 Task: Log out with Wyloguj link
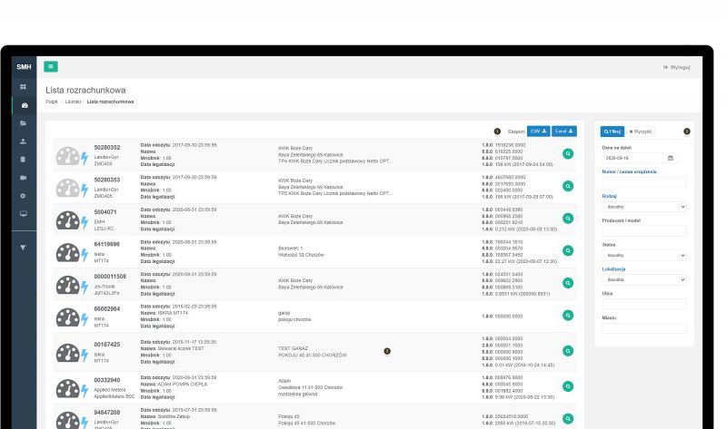click(x=676, y=67)
